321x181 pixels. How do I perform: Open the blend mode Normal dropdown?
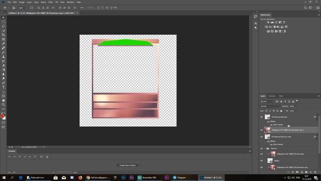click(270, 106)
